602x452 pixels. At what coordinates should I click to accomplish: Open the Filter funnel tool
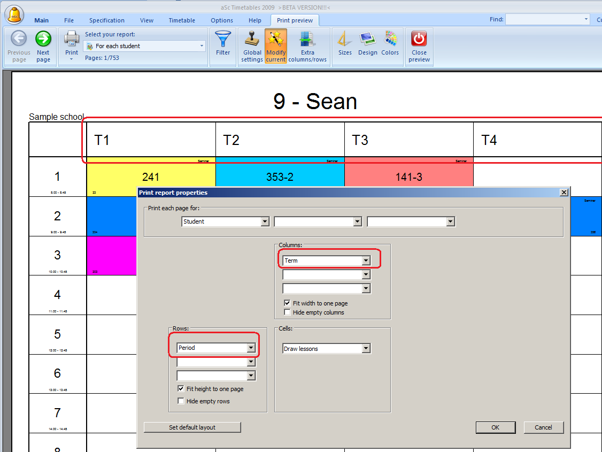pos(223,40)
